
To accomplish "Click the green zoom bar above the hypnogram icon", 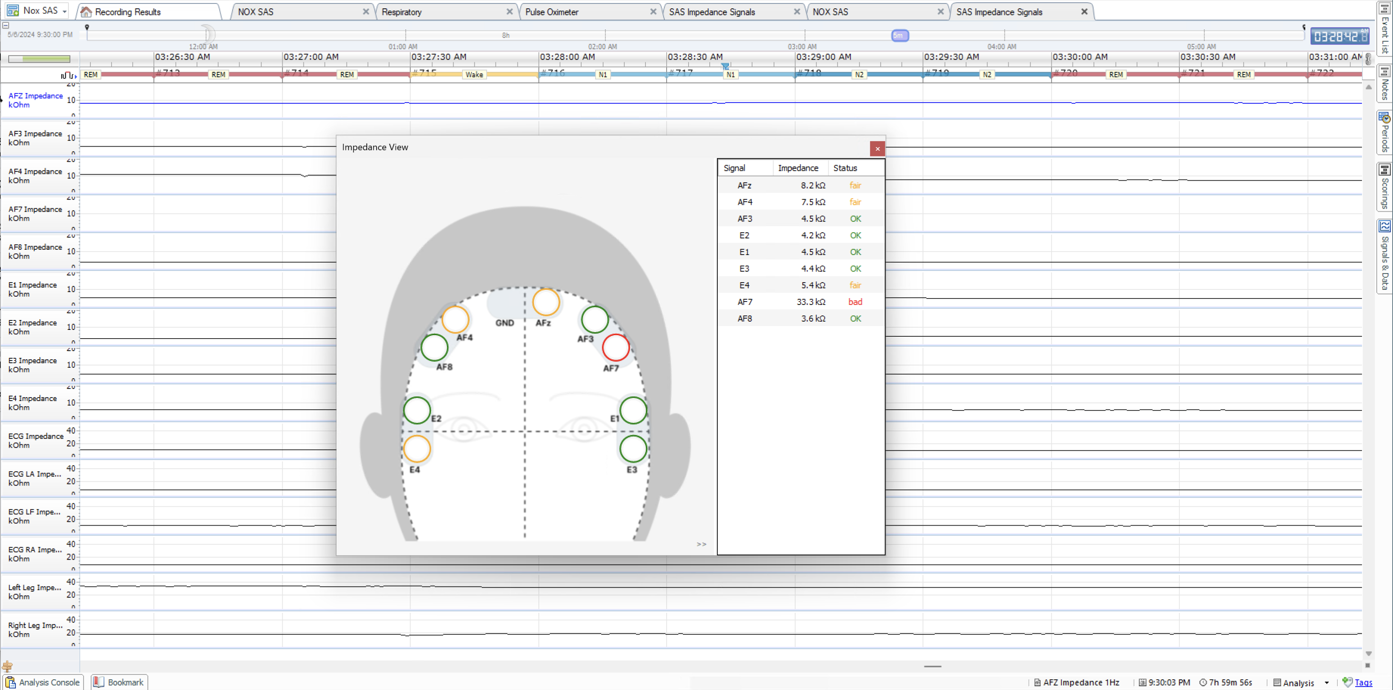I will [39, 59].
